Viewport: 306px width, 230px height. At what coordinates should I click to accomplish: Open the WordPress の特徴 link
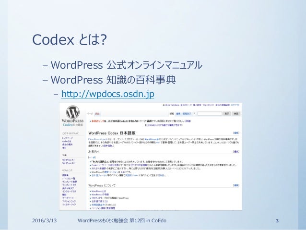coord(100,194)
